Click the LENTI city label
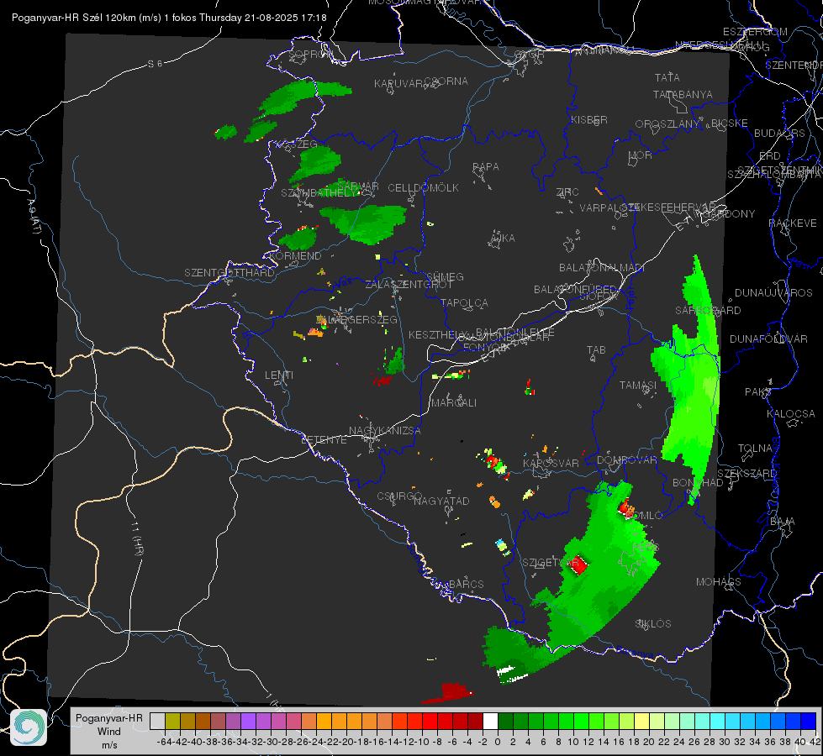 [x=279, y=375]
